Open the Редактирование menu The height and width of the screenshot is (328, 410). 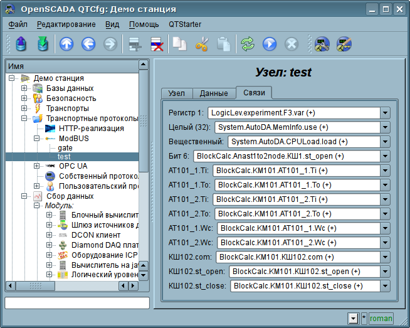pos(66,24)
